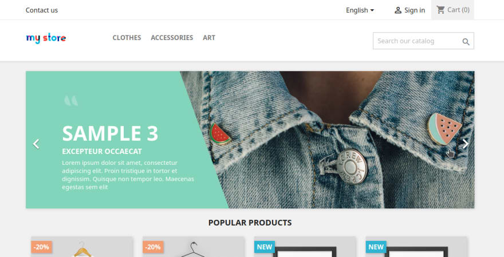Open the Art category
Image resolution: width=504 pixels, height=257 pixels.
click(209, 38)
